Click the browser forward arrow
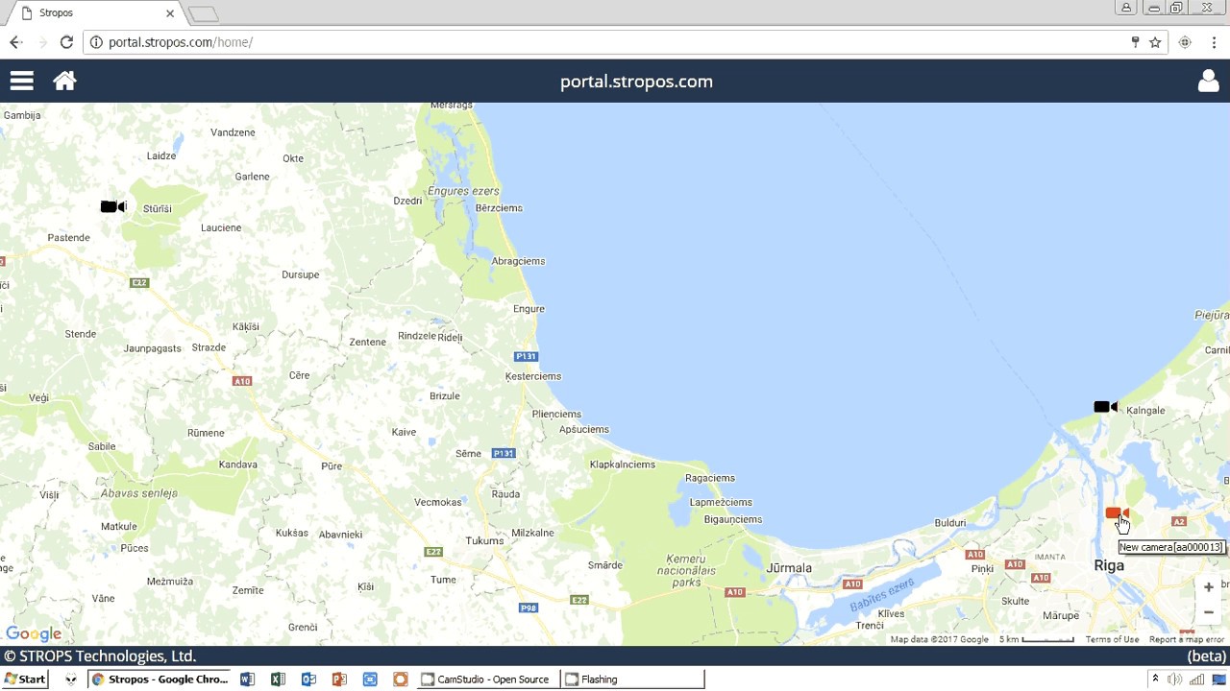The height and width of the screenshot is (691, 1230). [x=41, y=42]
